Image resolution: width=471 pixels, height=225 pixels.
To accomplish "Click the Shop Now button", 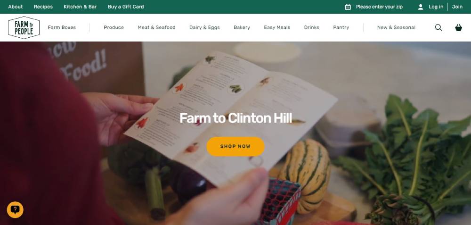I will point(235,147).
